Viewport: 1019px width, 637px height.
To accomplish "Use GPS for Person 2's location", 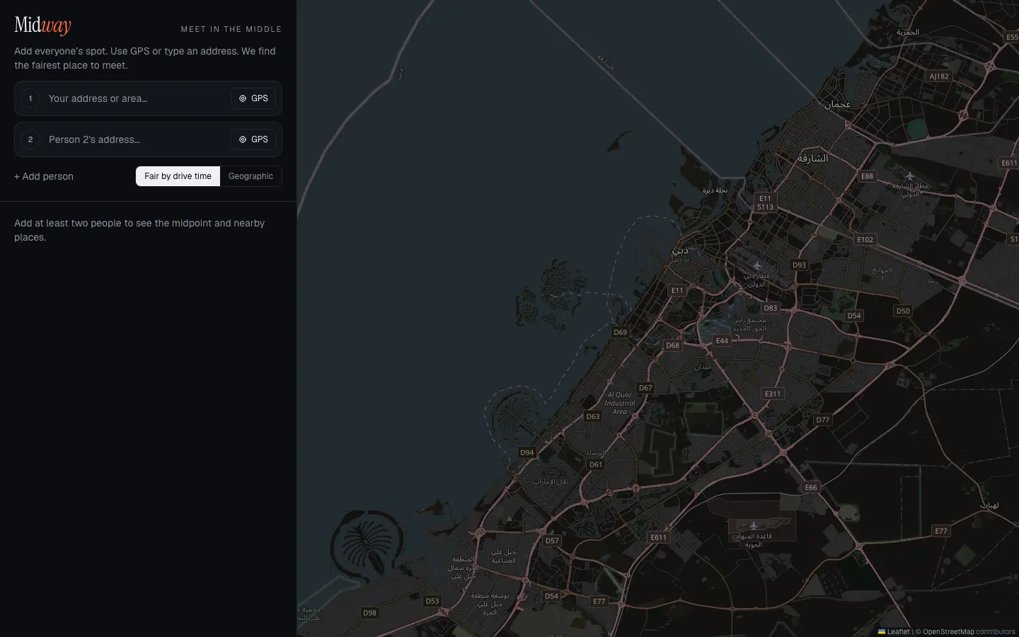I will coord(253,139).
